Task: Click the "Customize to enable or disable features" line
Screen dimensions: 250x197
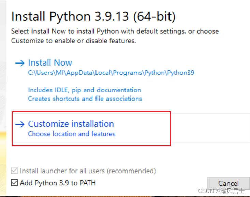Action: click(x=73, y=41)
